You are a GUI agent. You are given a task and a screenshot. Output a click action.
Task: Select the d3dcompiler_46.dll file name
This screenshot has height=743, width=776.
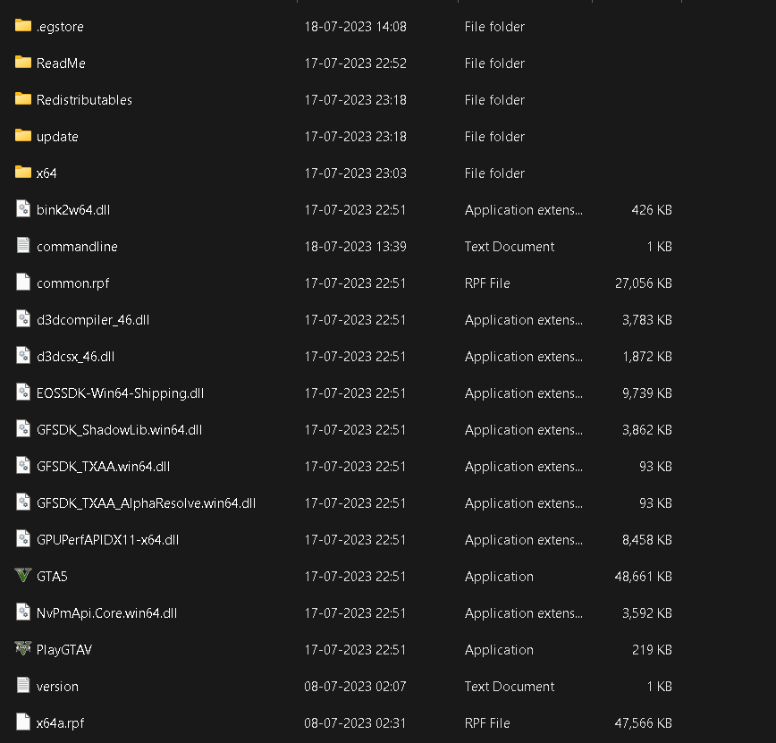93,320
